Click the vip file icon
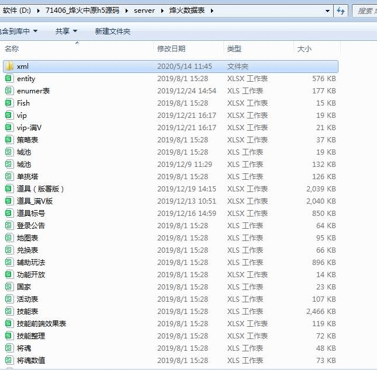The image size is (377, 370). coord(9,115)
